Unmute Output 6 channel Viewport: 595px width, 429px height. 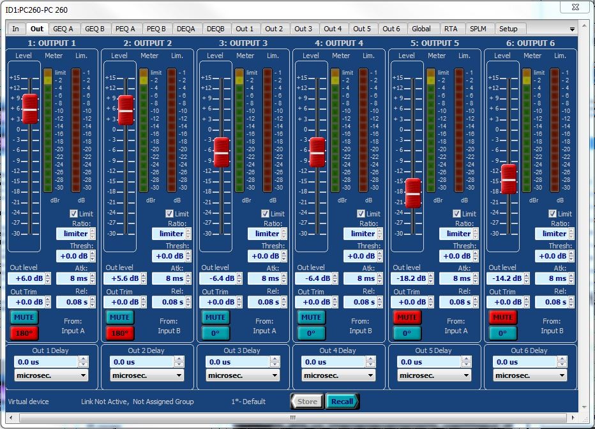[502, 317]
